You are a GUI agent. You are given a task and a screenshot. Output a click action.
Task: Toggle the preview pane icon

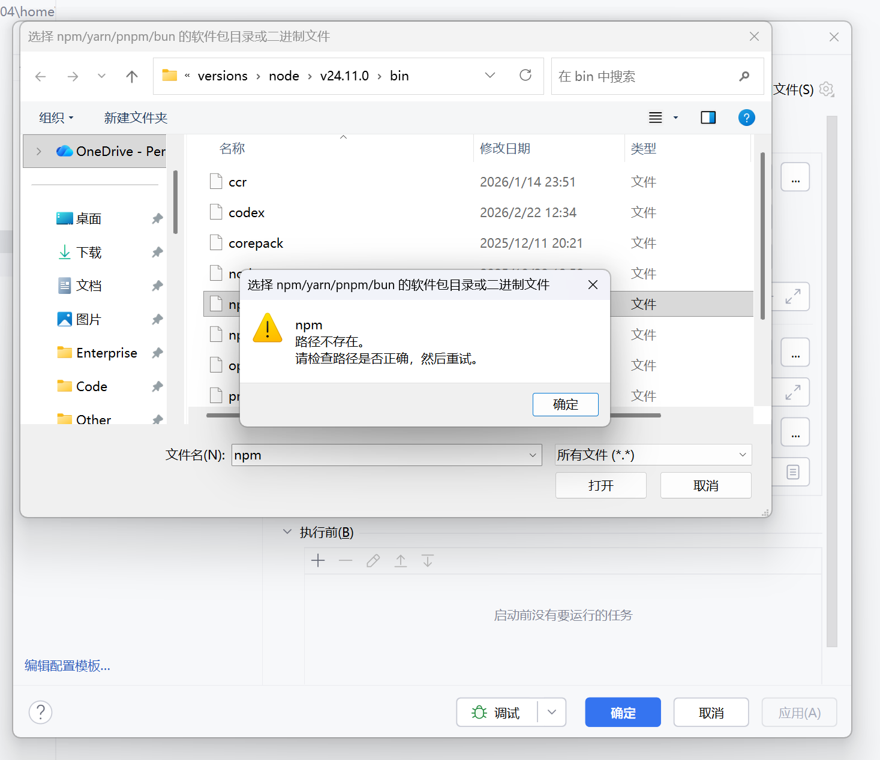coord(708,118)
